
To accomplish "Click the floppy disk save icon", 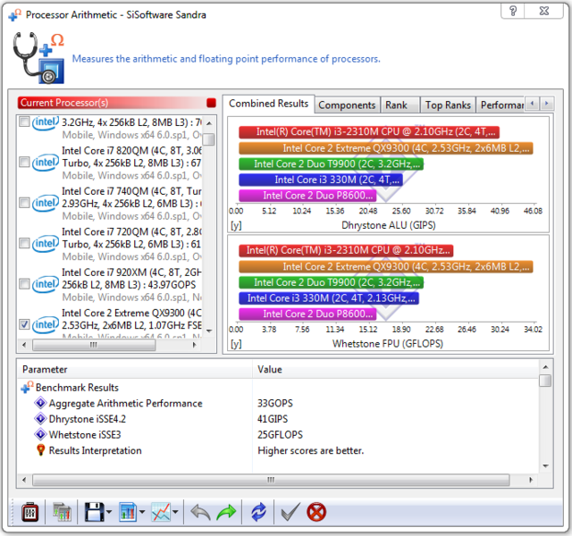I will pyautogui.click(x=94, y=512).
